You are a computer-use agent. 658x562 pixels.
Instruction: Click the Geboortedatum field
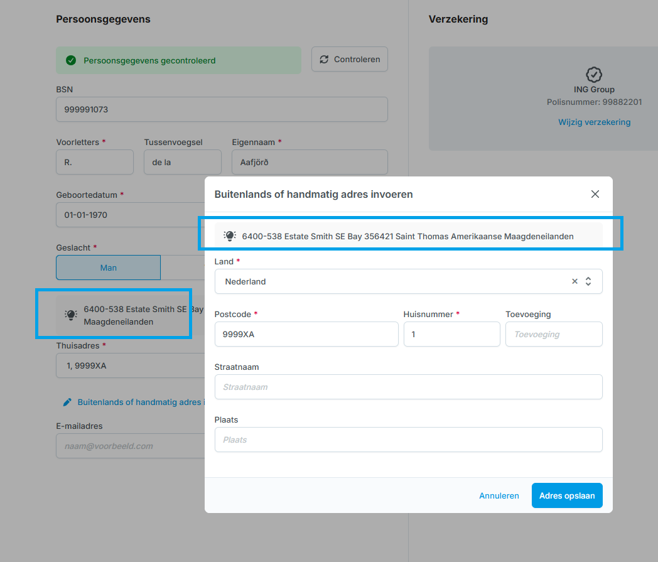[131, 215]
